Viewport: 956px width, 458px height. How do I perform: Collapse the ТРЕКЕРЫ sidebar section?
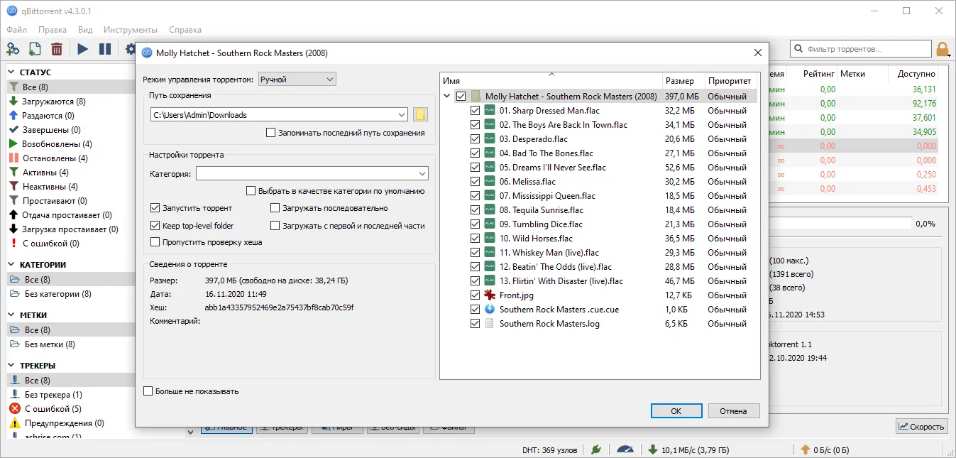coord(13,366)
